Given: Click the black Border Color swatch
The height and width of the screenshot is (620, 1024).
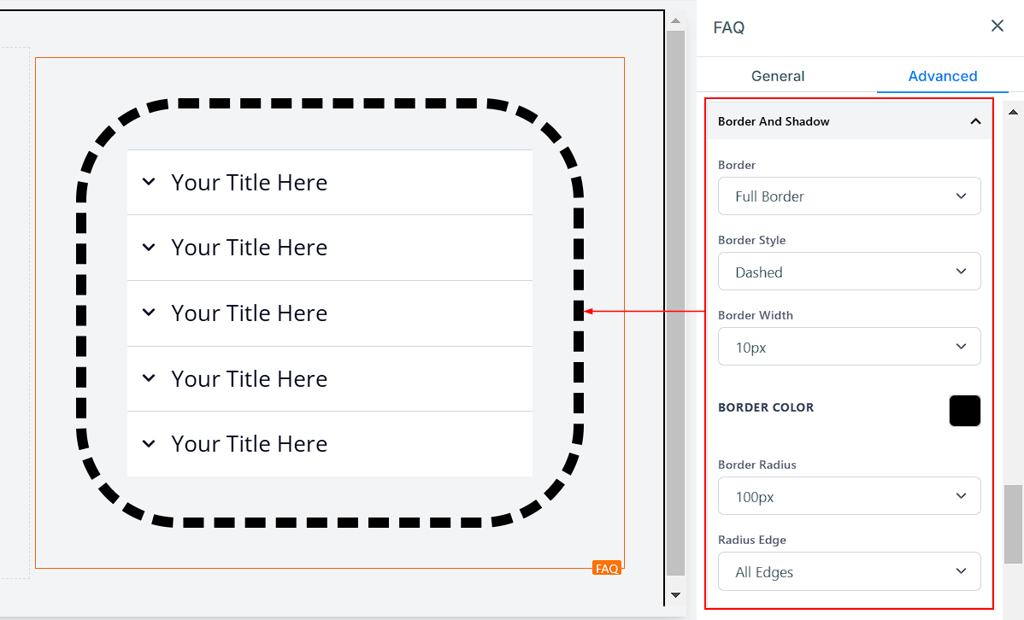Looking at the screenshot, I should (x=964, y=411).
